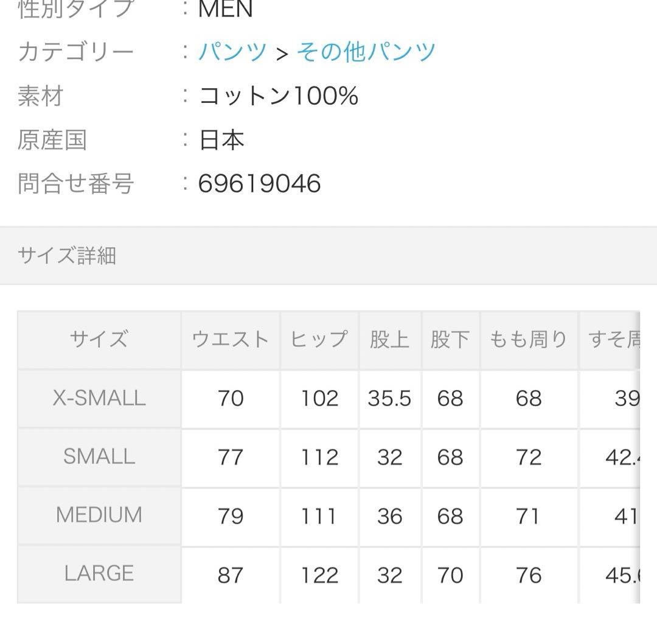This screenshot has width=657, height=632.
Task: Click the コットン100% material value
Action: (x=279, y=96)
